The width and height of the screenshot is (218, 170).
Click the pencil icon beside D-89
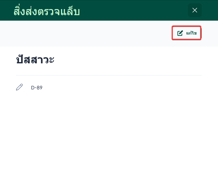19,88
